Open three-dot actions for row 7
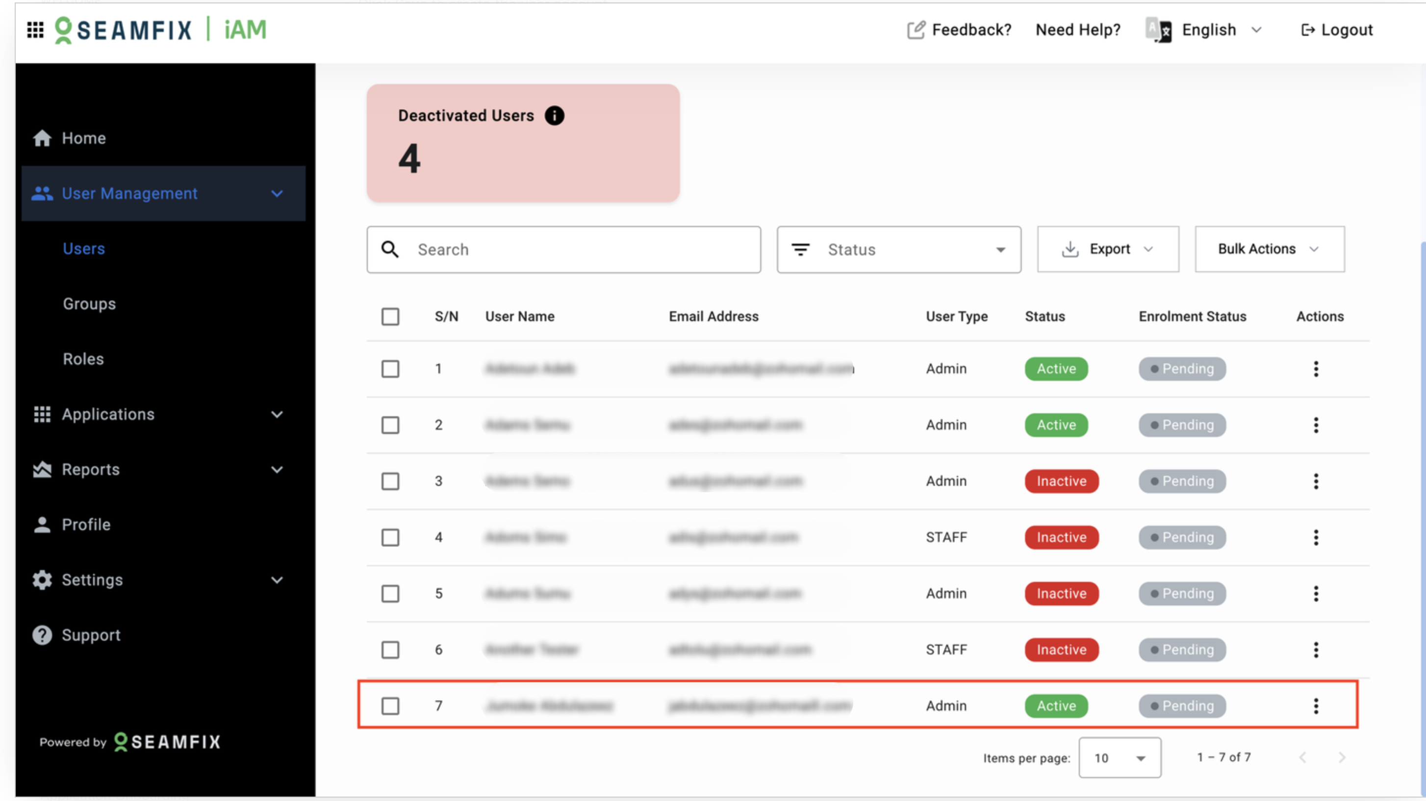The height and width of the screenshot is (801, 1426). [x=1316, y=706]
